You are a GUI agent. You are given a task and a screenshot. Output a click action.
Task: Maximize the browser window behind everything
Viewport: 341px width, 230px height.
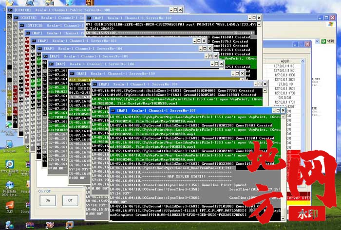(x=326, y=18)
